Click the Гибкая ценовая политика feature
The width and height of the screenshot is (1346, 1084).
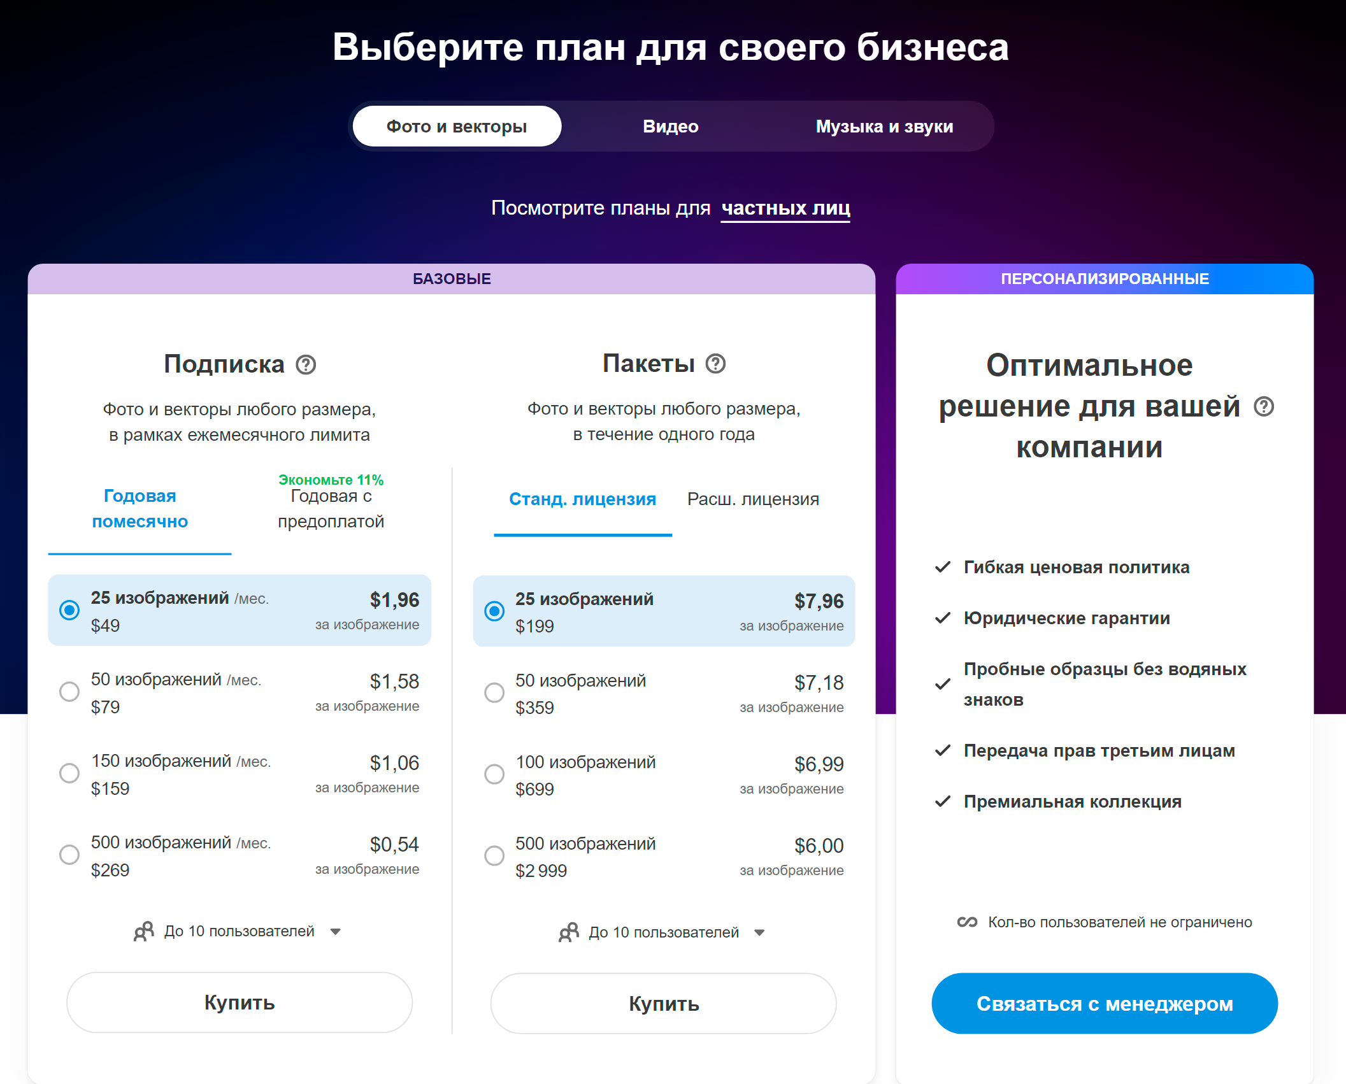click(x=1076, y=567)
